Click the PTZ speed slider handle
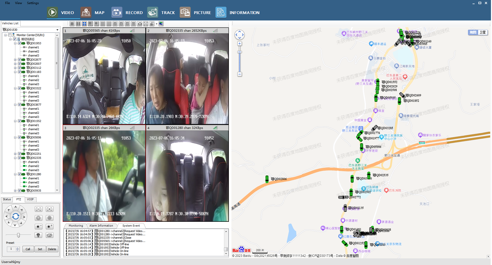492x265 pixels. 18,235
